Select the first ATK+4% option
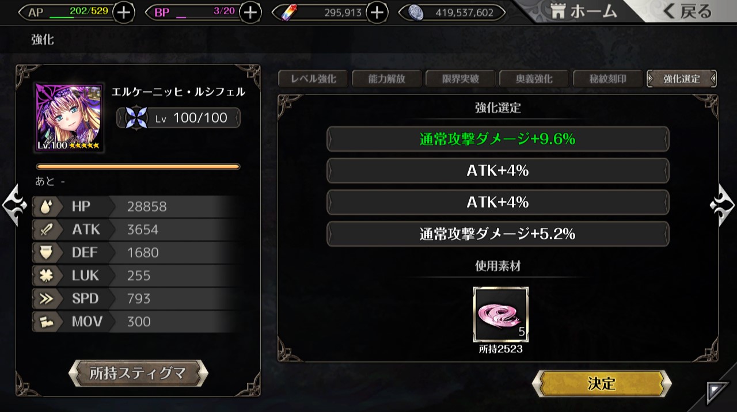 coord(498,171)
